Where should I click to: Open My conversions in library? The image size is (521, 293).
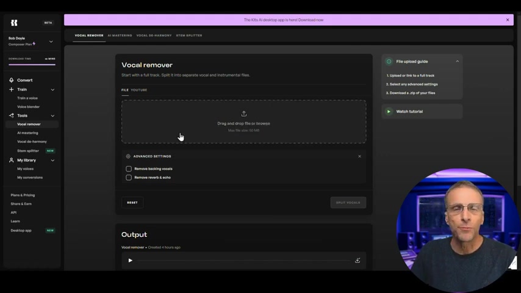[30, 177]
